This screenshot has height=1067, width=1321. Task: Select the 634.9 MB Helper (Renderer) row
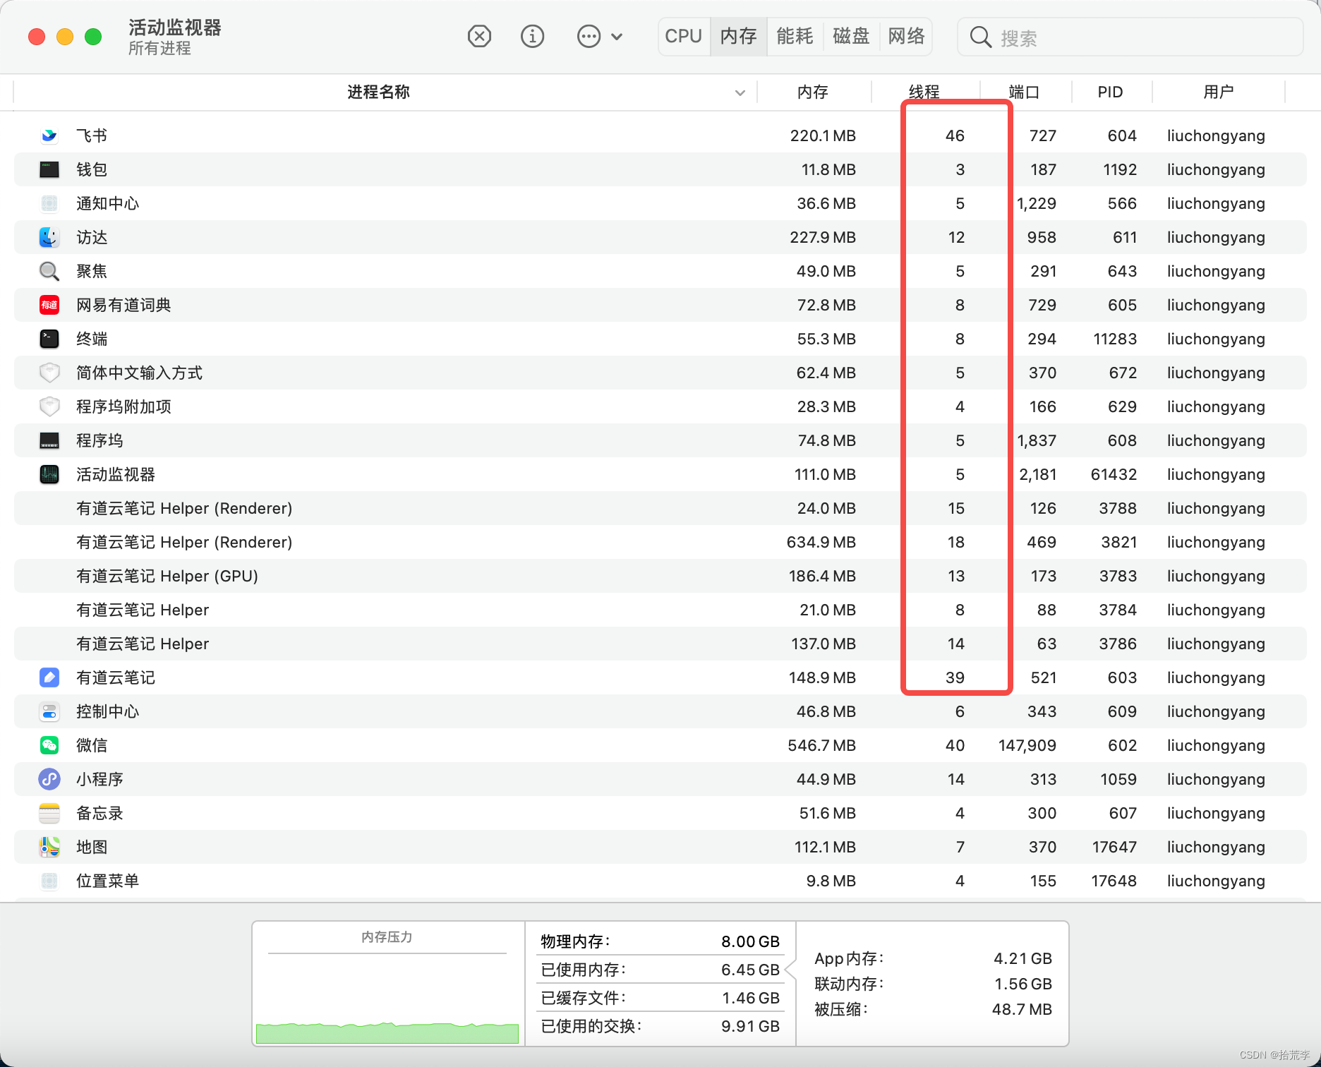[x=660, y=542]
